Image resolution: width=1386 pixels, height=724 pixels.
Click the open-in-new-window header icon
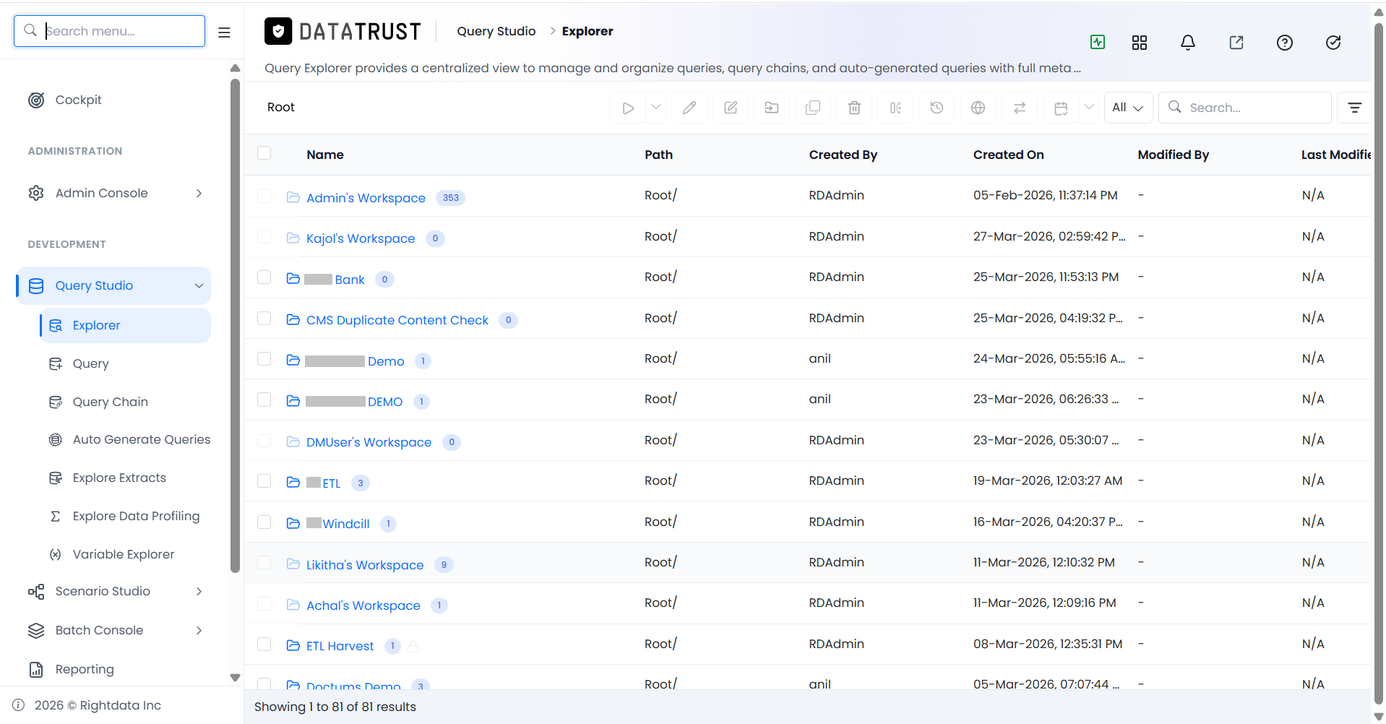click(1236, 43)
